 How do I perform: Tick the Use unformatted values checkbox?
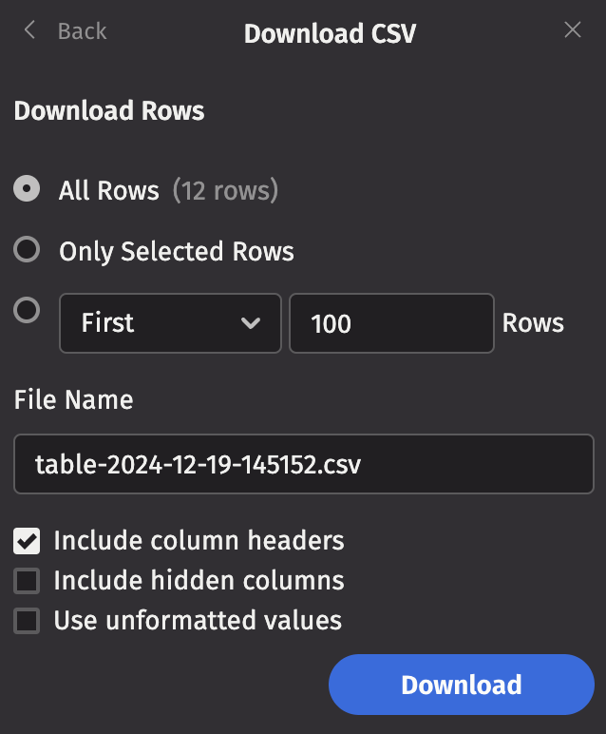27,621
